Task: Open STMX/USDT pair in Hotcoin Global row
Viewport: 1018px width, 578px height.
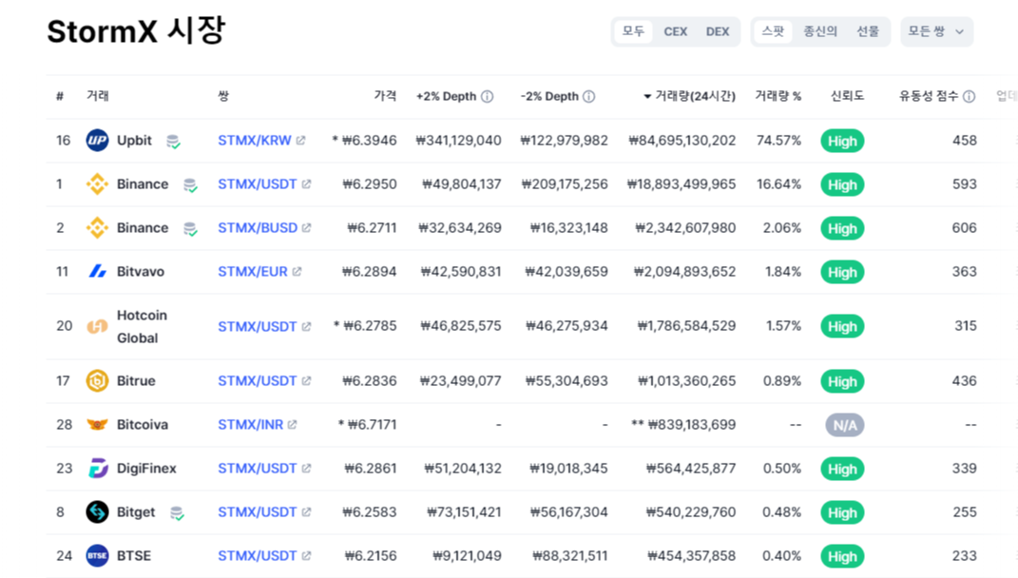Action: (257, 326)
